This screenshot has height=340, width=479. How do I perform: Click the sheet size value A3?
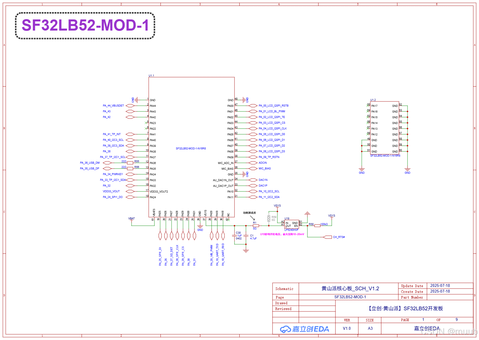coord(370,329)
